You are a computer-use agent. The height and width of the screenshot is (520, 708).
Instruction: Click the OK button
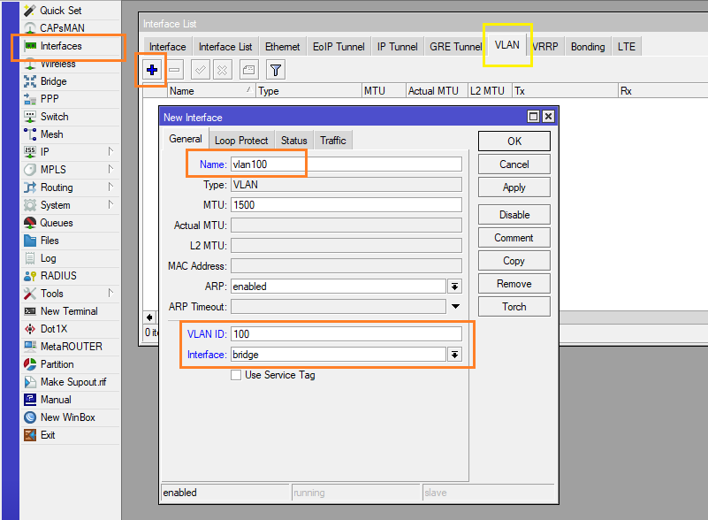coord(514,141)
